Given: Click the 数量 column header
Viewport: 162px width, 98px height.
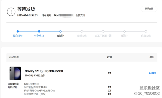Looking at the screenshot, I should point(110,57).
